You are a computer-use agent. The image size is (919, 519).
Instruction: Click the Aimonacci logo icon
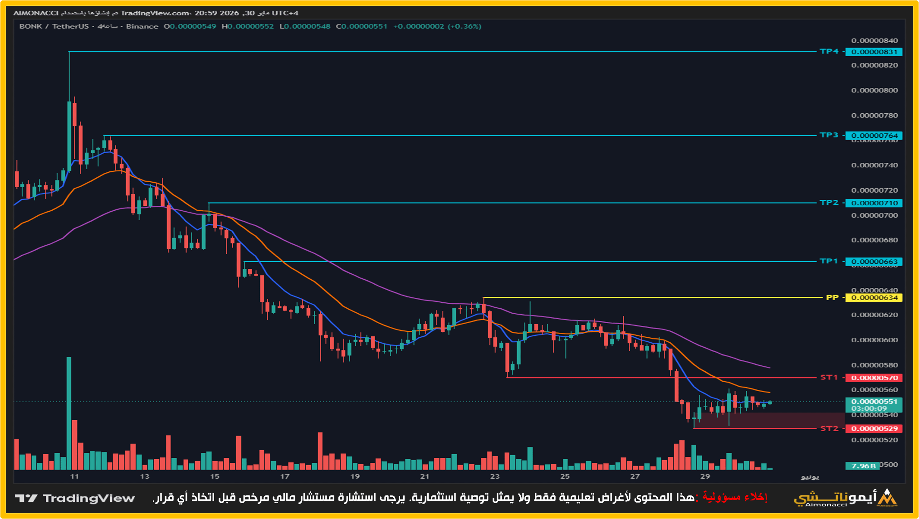point(887,497)
